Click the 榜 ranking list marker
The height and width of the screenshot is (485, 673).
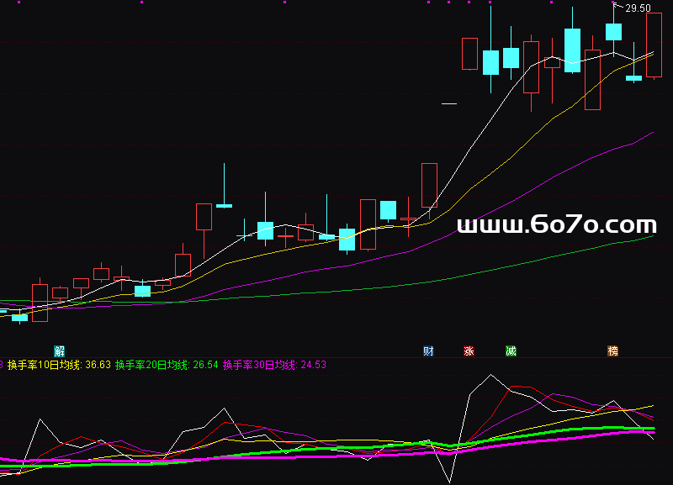click(x=613, y=351)
